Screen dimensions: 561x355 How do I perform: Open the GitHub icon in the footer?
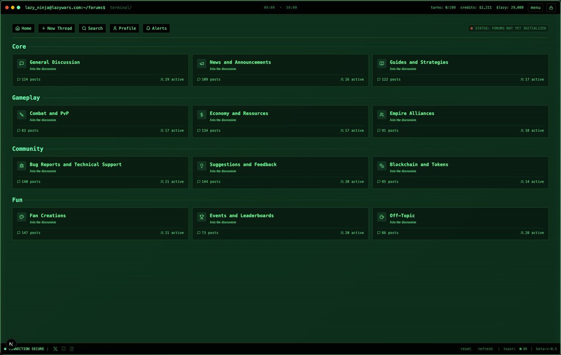tap(64, 349)
